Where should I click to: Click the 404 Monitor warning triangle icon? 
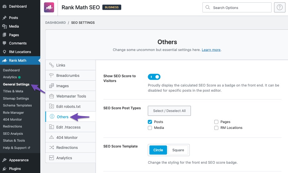52,138
